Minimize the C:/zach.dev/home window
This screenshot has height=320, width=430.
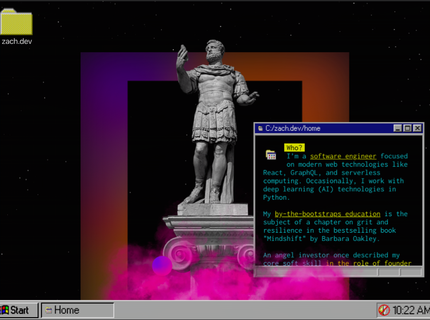[398, 128]
